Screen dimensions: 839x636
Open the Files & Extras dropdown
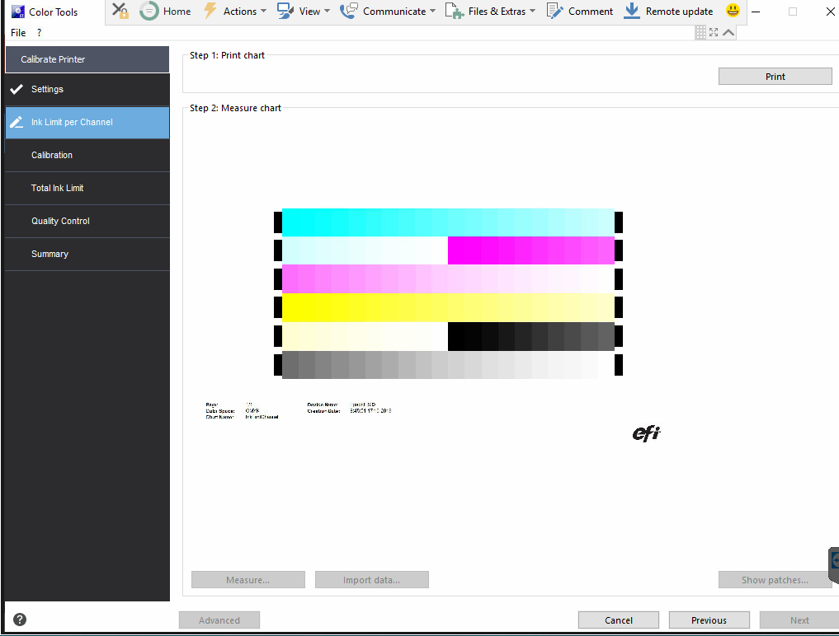pyautogui.click(x=492, y=11)
